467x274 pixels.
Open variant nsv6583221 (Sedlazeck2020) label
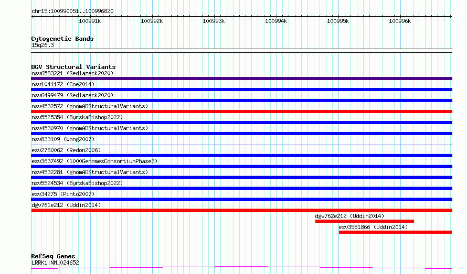[x=72, y=73]
